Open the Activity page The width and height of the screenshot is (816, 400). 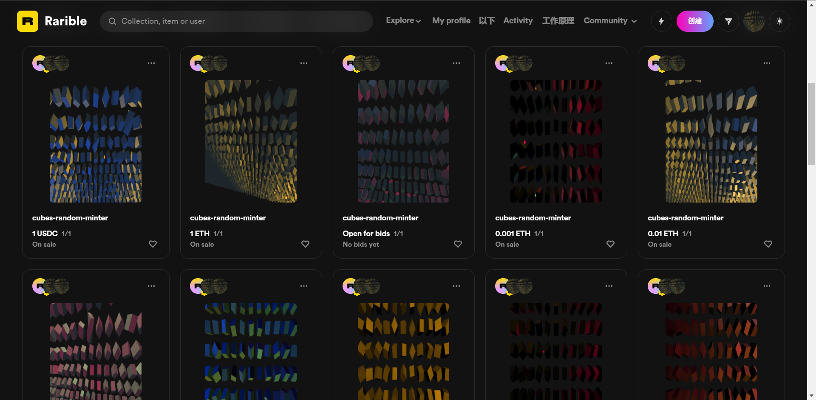point(518,20)
